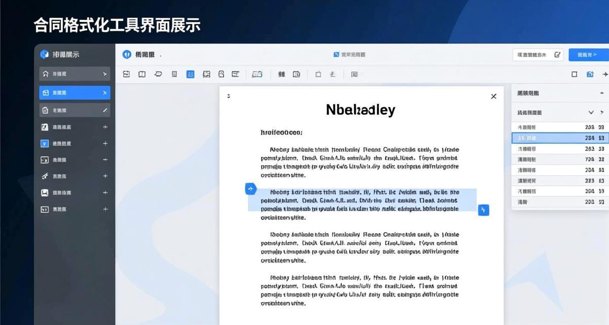Select the right panel row showing 708
The image size is (609, 325).
pos(560,159)
